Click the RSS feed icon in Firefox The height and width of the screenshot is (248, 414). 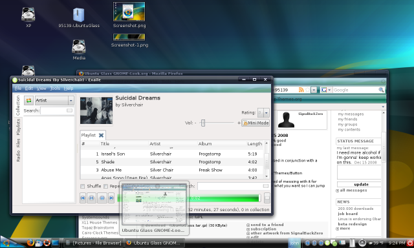301,90
